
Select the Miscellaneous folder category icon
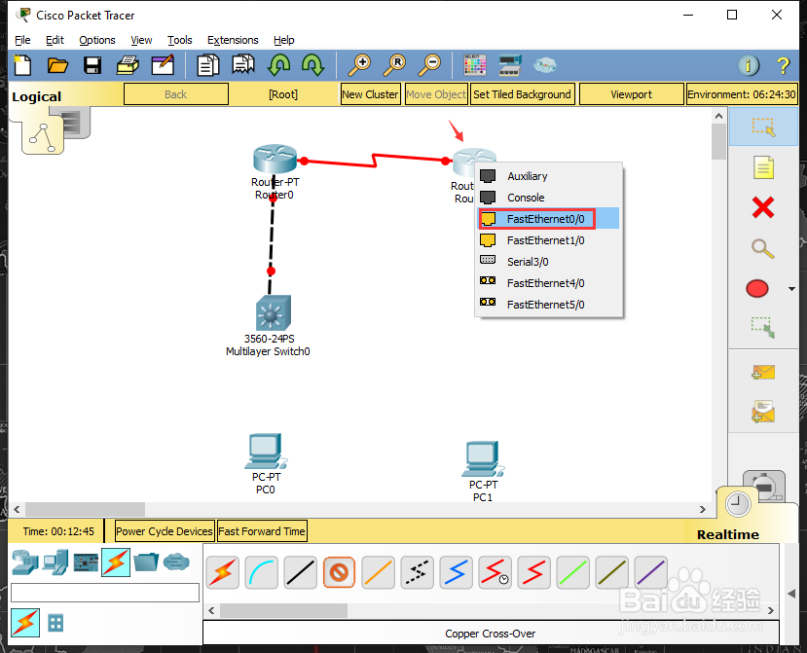[146, 562]
